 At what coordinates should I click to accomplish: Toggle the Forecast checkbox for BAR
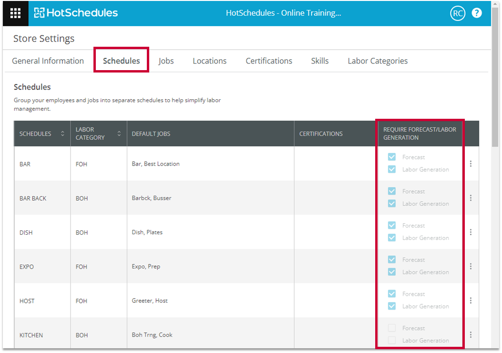[x=392, y=157]
